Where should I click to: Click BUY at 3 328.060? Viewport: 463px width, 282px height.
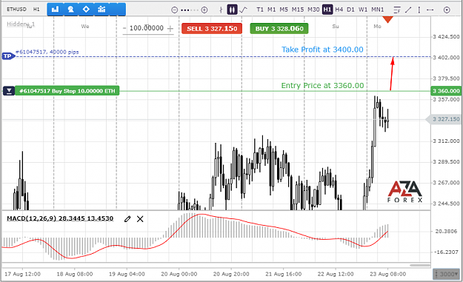279,29
